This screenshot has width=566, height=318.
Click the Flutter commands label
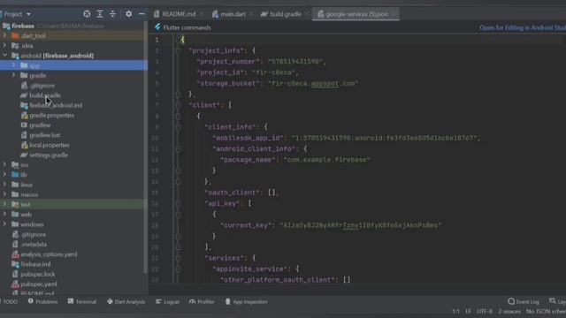point(187,27)
